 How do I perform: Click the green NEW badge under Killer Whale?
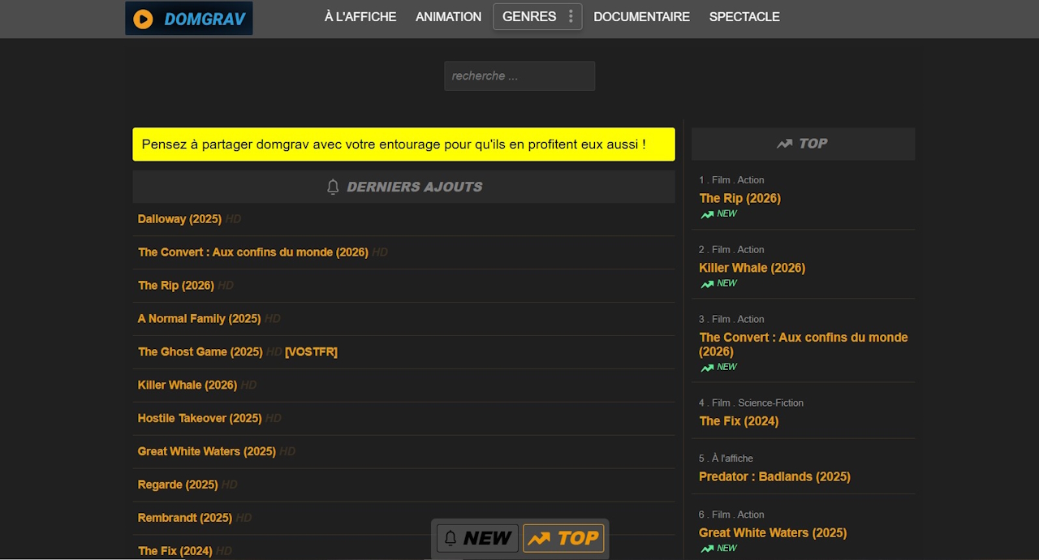(718, 284)
